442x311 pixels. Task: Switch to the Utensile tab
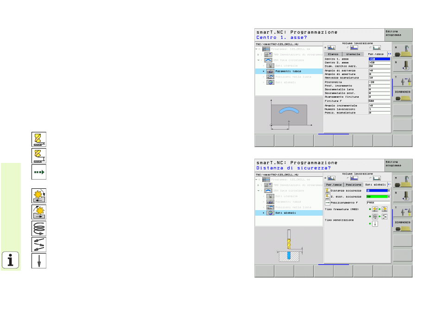click(x=353, y=54)
